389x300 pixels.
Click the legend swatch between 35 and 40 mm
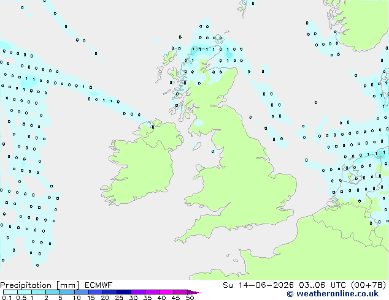pos(152,292)
